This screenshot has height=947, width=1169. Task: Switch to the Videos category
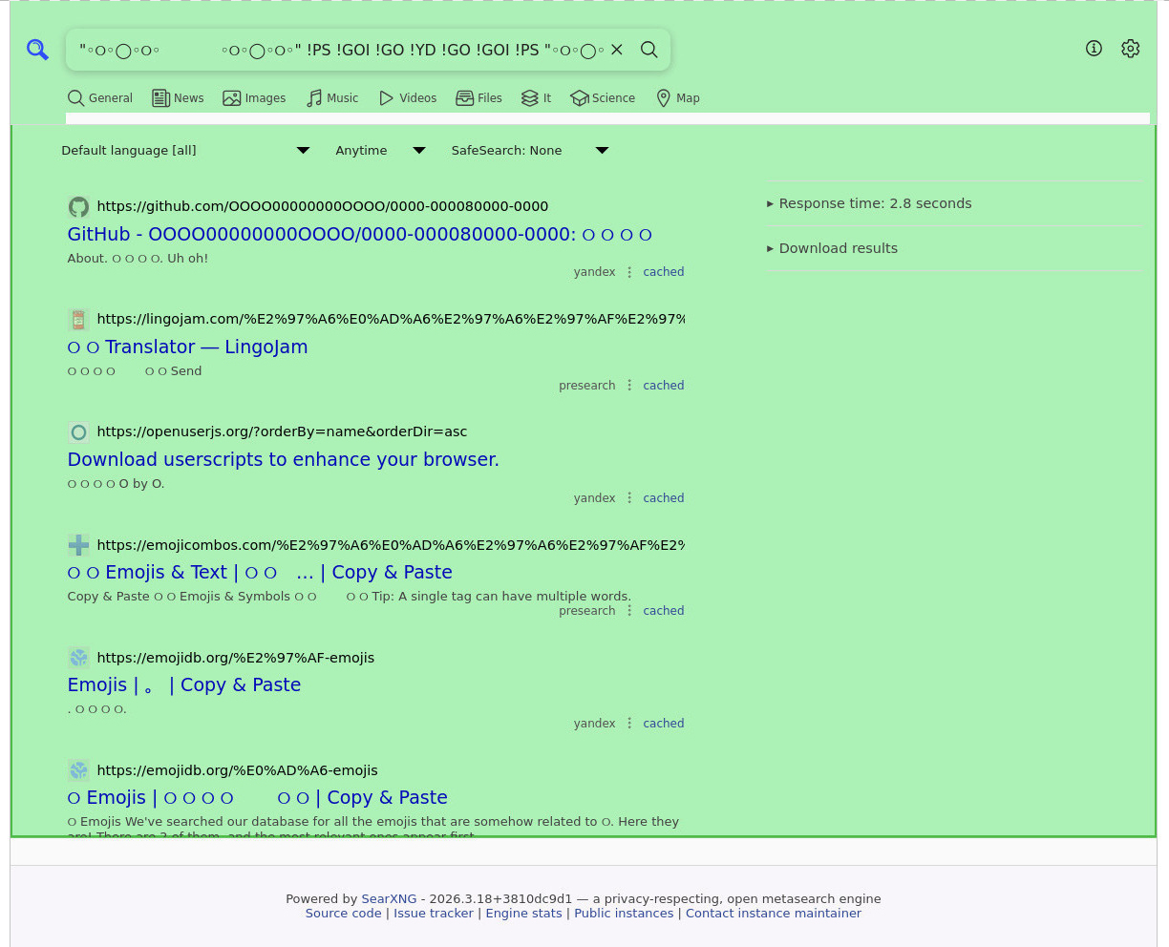click(x=408, y=98)
